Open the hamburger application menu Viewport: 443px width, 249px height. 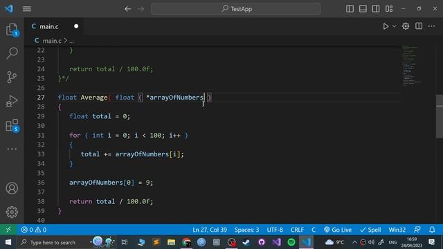(x=27, y=9)
